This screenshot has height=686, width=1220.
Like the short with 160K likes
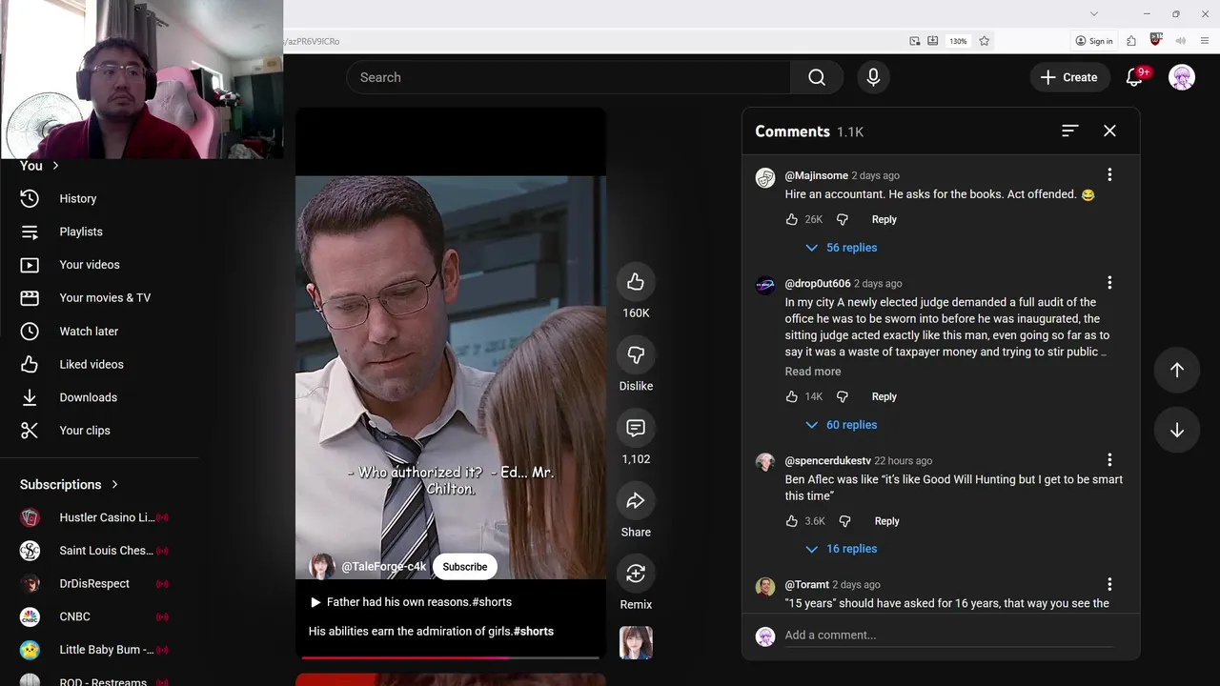[x=636, y=282]
